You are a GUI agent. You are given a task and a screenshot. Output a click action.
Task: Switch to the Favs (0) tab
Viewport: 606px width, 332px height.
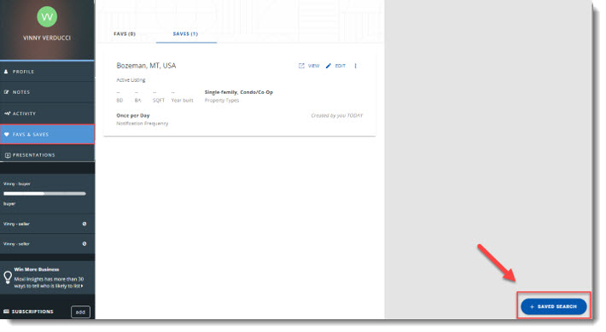tap(125, 34)
